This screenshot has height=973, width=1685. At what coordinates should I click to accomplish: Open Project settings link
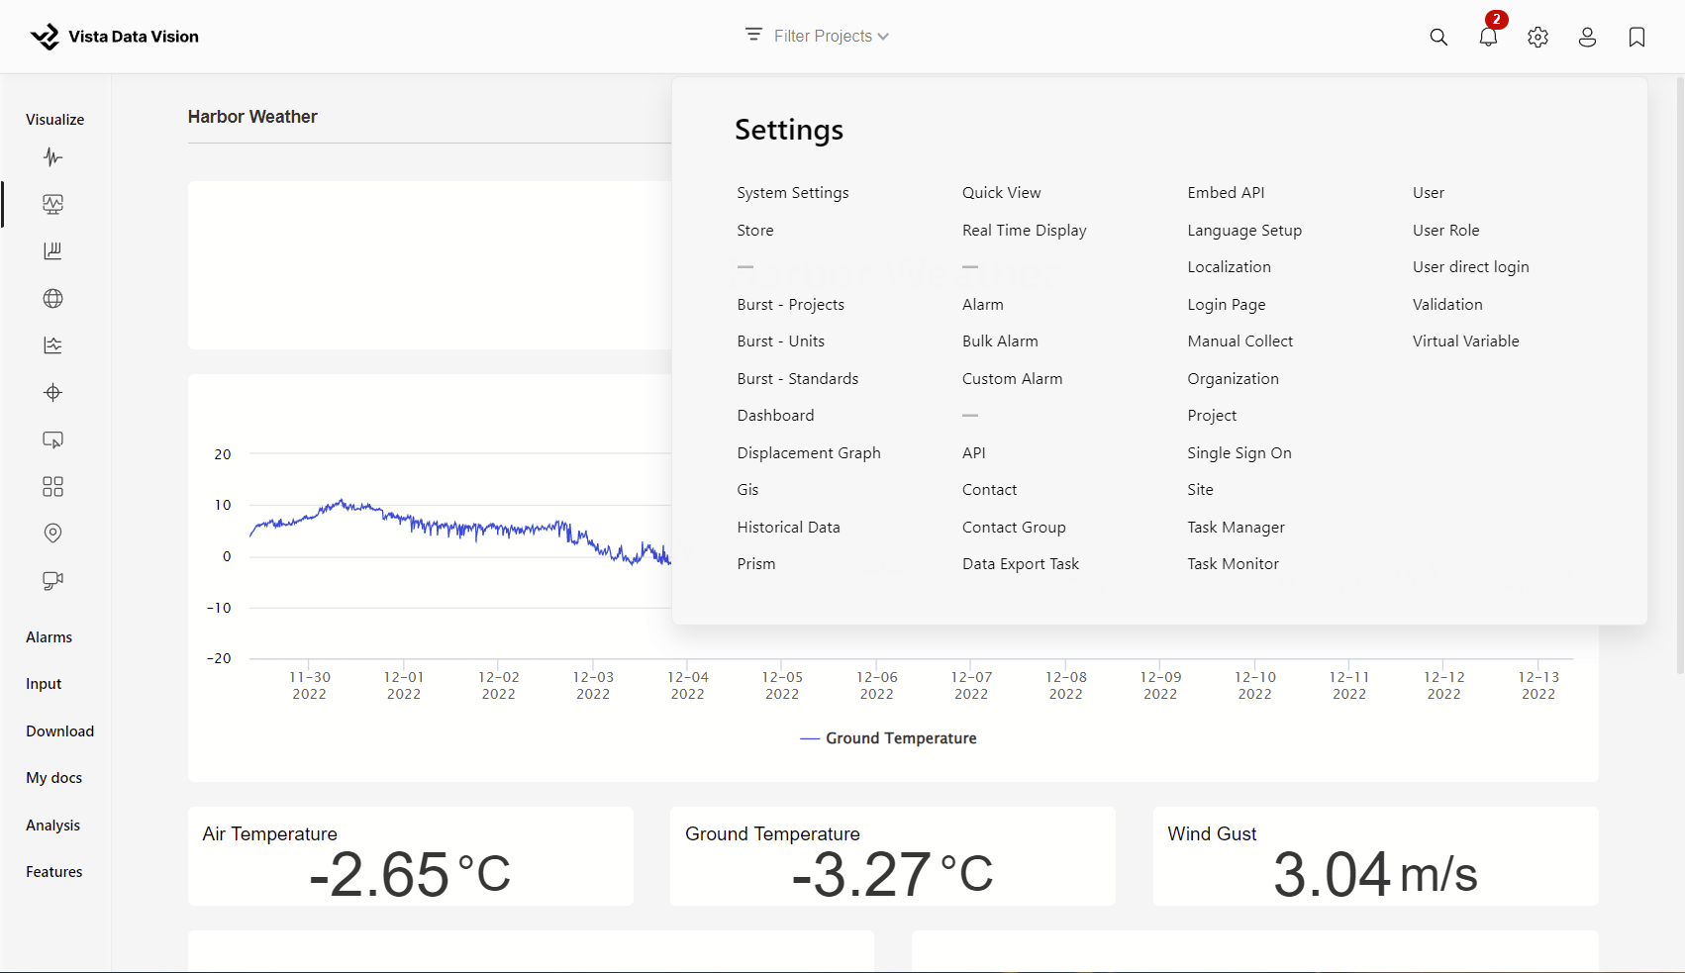1213,416
